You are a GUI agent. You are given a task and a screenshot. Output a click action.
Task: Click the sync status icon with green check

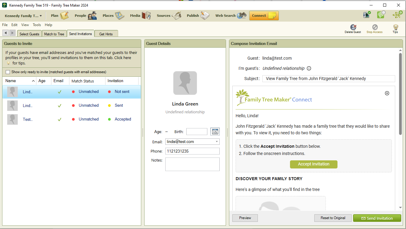[367, 15]
